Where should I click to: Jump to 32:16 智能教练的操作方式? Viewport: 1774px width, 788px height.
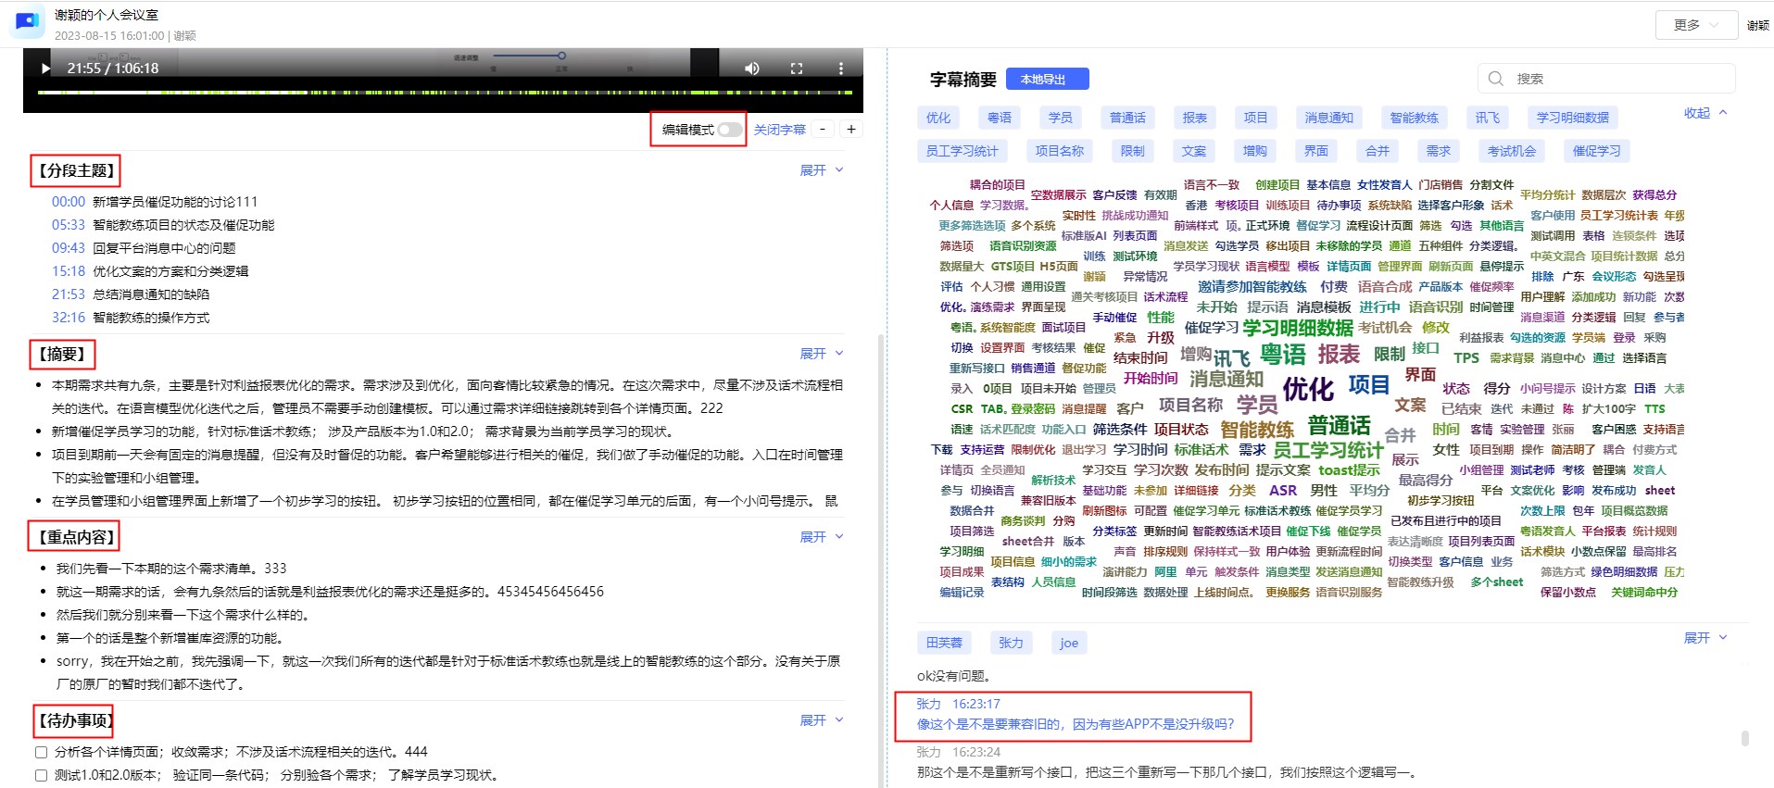pos(131,318)
